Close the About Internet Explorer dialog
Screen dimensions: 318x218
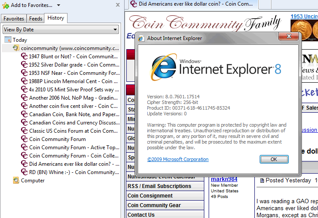pyautogui.click(x=288, y=36)
